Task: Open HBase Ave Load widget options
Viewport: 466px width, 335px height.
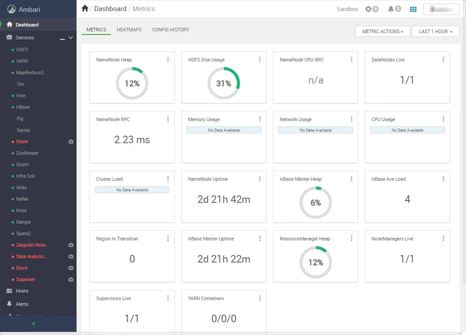Action: [x=443, y=179]
